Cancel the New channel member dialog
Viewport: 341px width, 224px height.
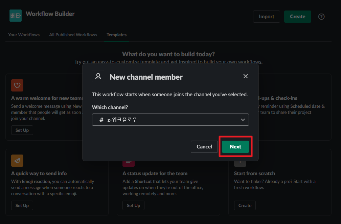pos(204,147)
